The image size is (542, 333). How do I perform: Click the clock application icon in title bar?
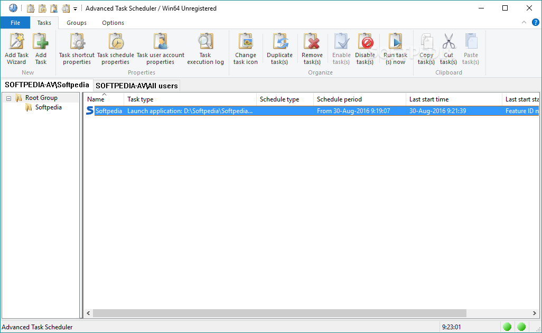[x=13, y=8]
